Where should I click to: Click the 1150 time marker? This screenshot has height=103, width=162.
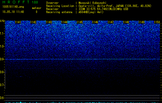tap(157, 22)
